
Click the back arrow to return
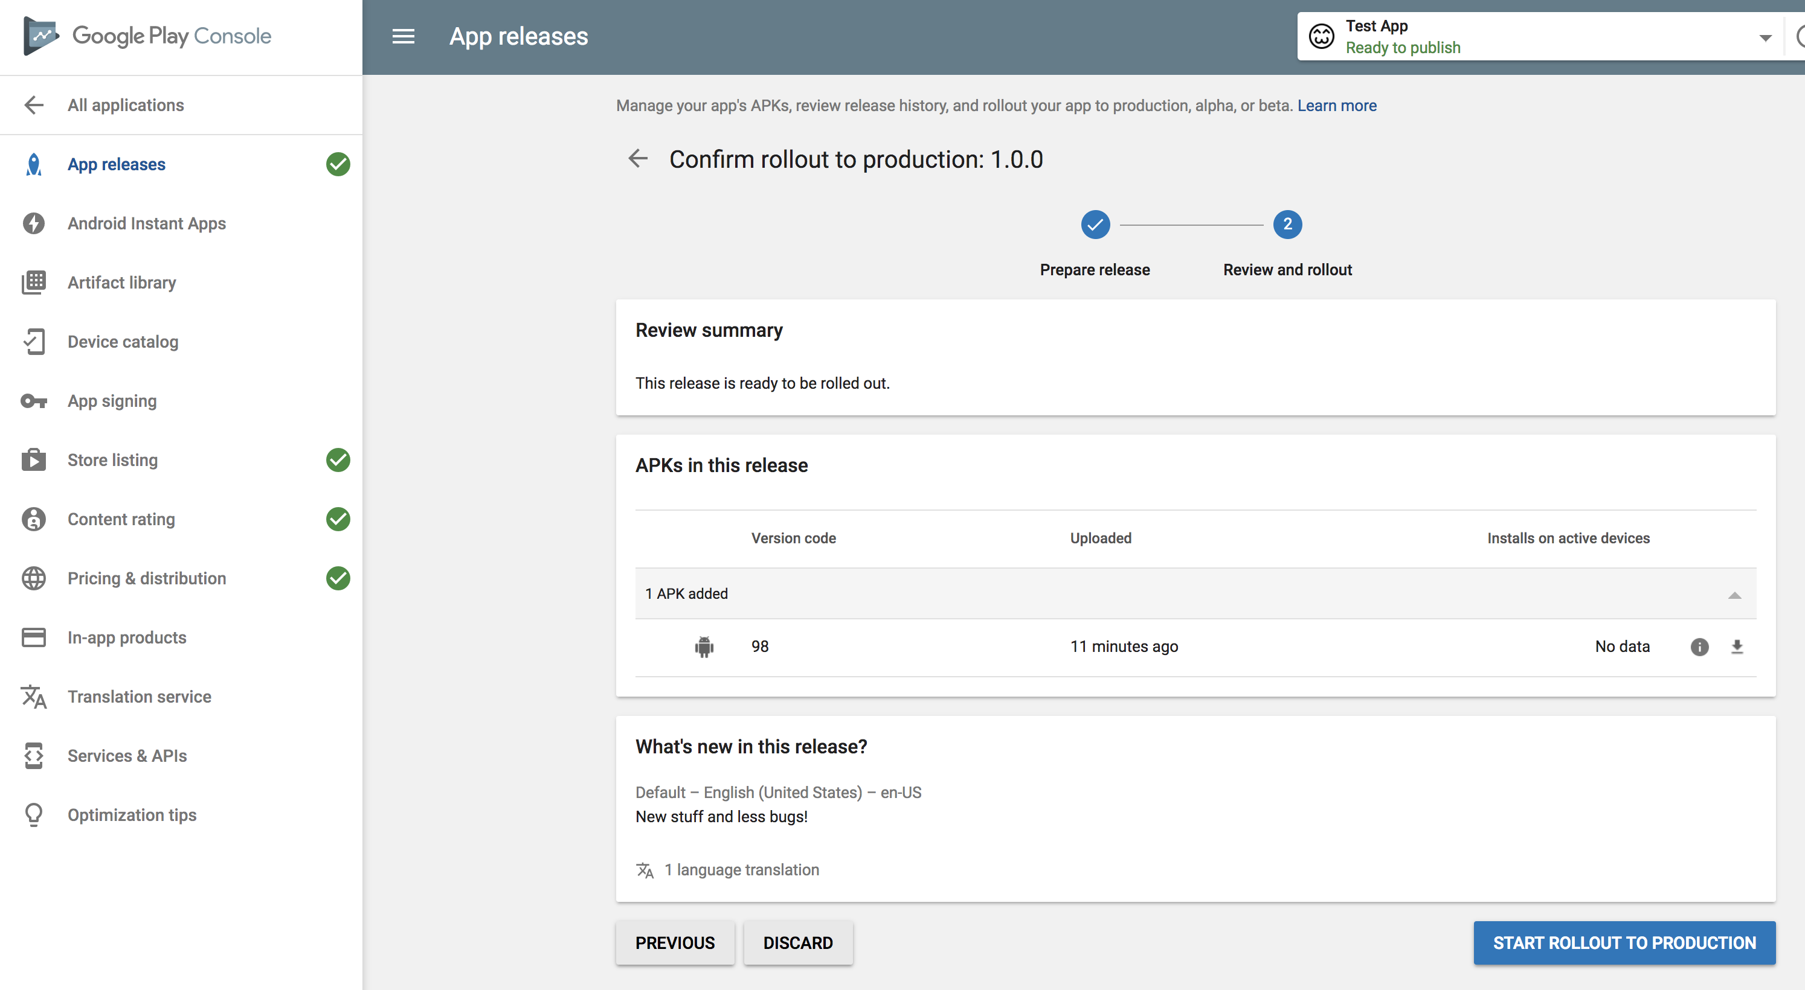click(x=637, y=159)
